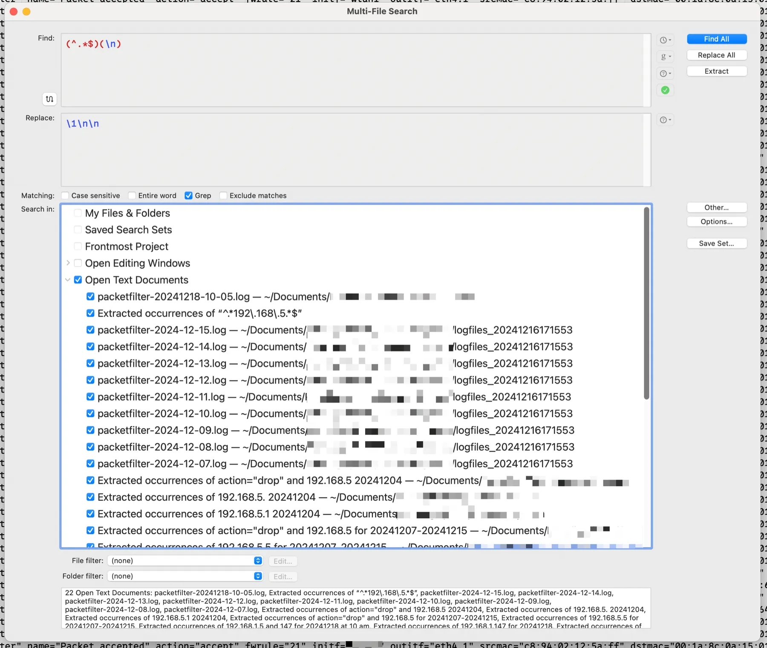Disable the Grep checkbox
The height and width of the screenshot is (648, 767).
pos(188,195)
